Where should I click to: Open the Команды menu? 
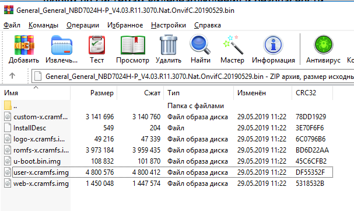pos(43,25)
